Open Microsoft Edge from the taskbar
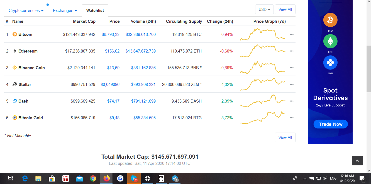The height and width of the screenshot is (184, 371). point(25,178)
